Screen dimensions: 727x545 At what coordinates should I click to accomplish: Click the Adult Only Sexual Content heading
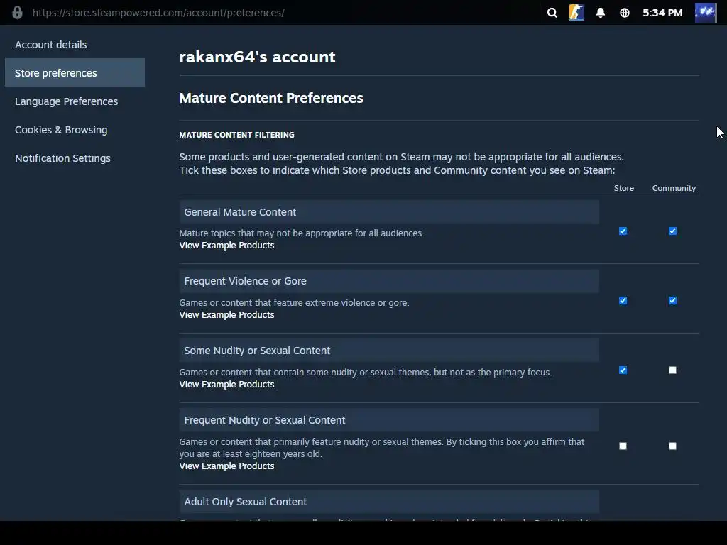(x=389, y=502)
